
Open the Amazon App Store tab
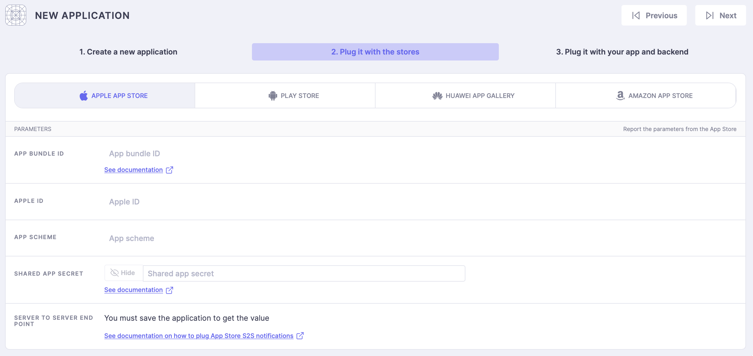(646, 95)
